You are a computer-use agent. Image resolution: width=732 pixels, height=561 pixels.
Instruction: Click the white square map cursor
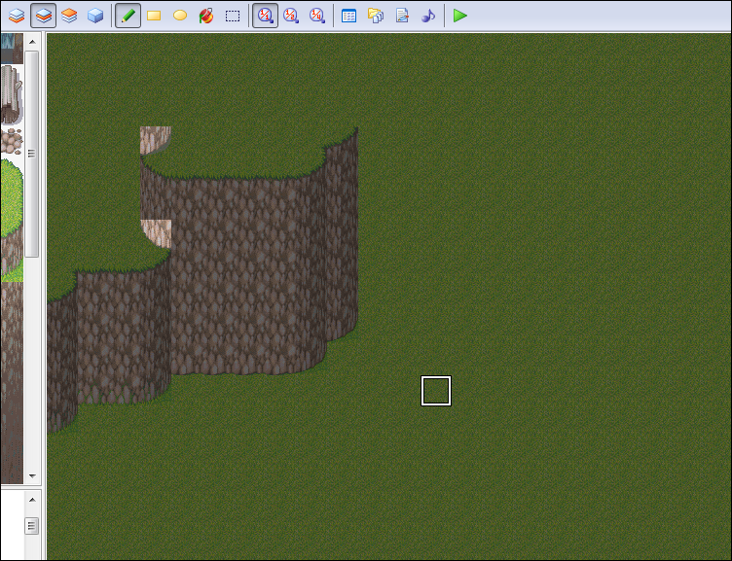(x=436, y=391)
